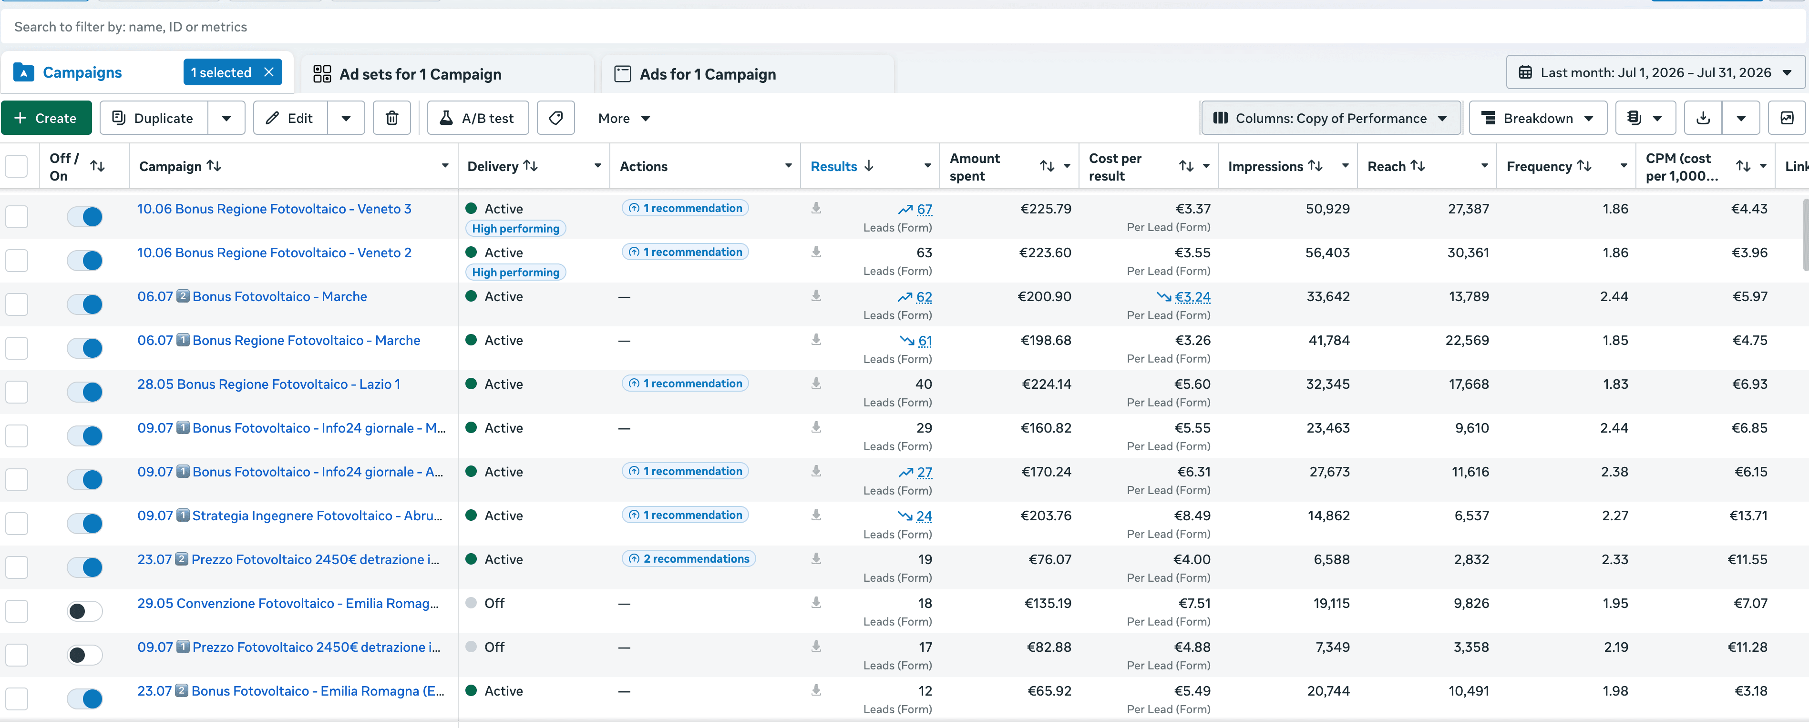Viewport: 1809px width, 728px height.
Task: Switch to Ads for 1 Campaign tab
Action: click(x=748, y=74)
